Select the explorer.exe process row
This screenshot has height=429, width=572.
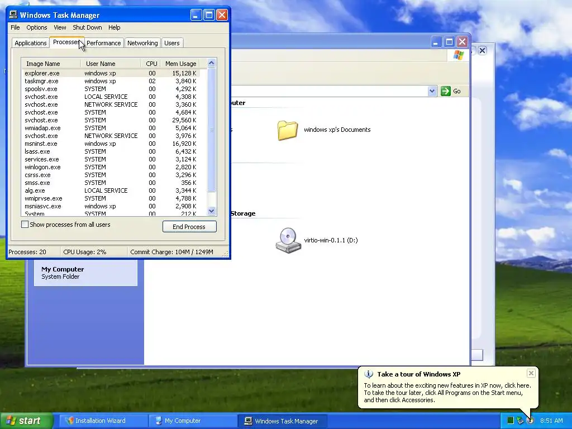point(111,73)
